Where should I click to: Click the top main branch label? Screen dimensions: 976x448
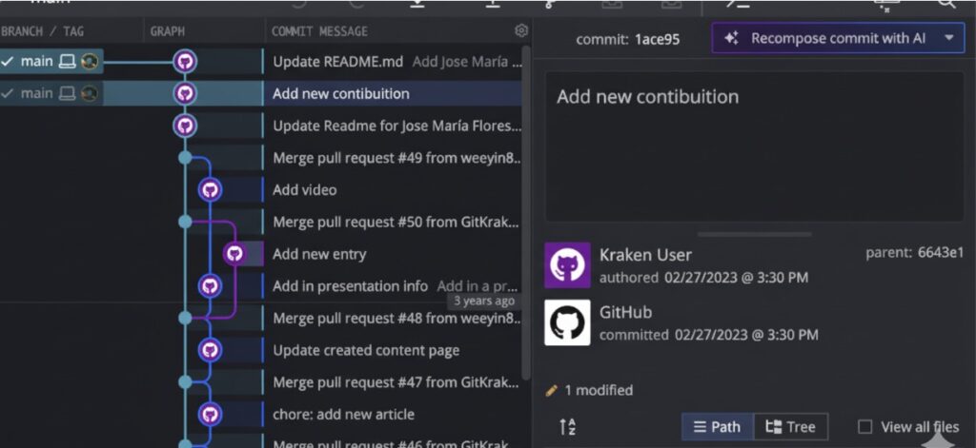[38, 62]
